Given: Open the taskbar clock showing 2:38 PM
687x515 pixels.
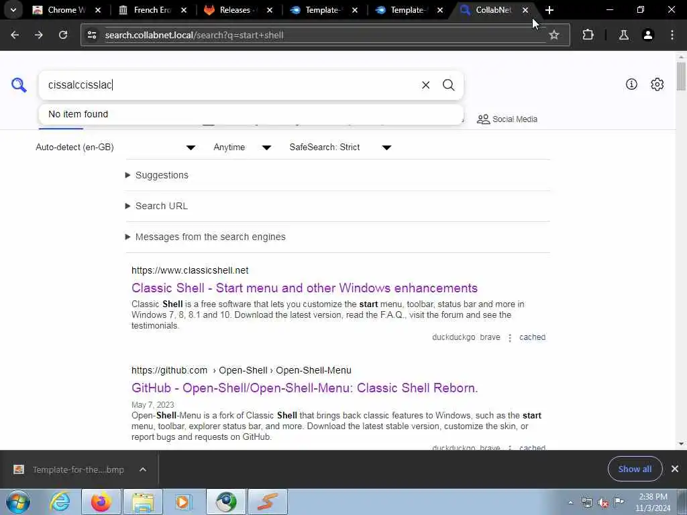Looking at the screenshot, I should [x=653, y=502].
